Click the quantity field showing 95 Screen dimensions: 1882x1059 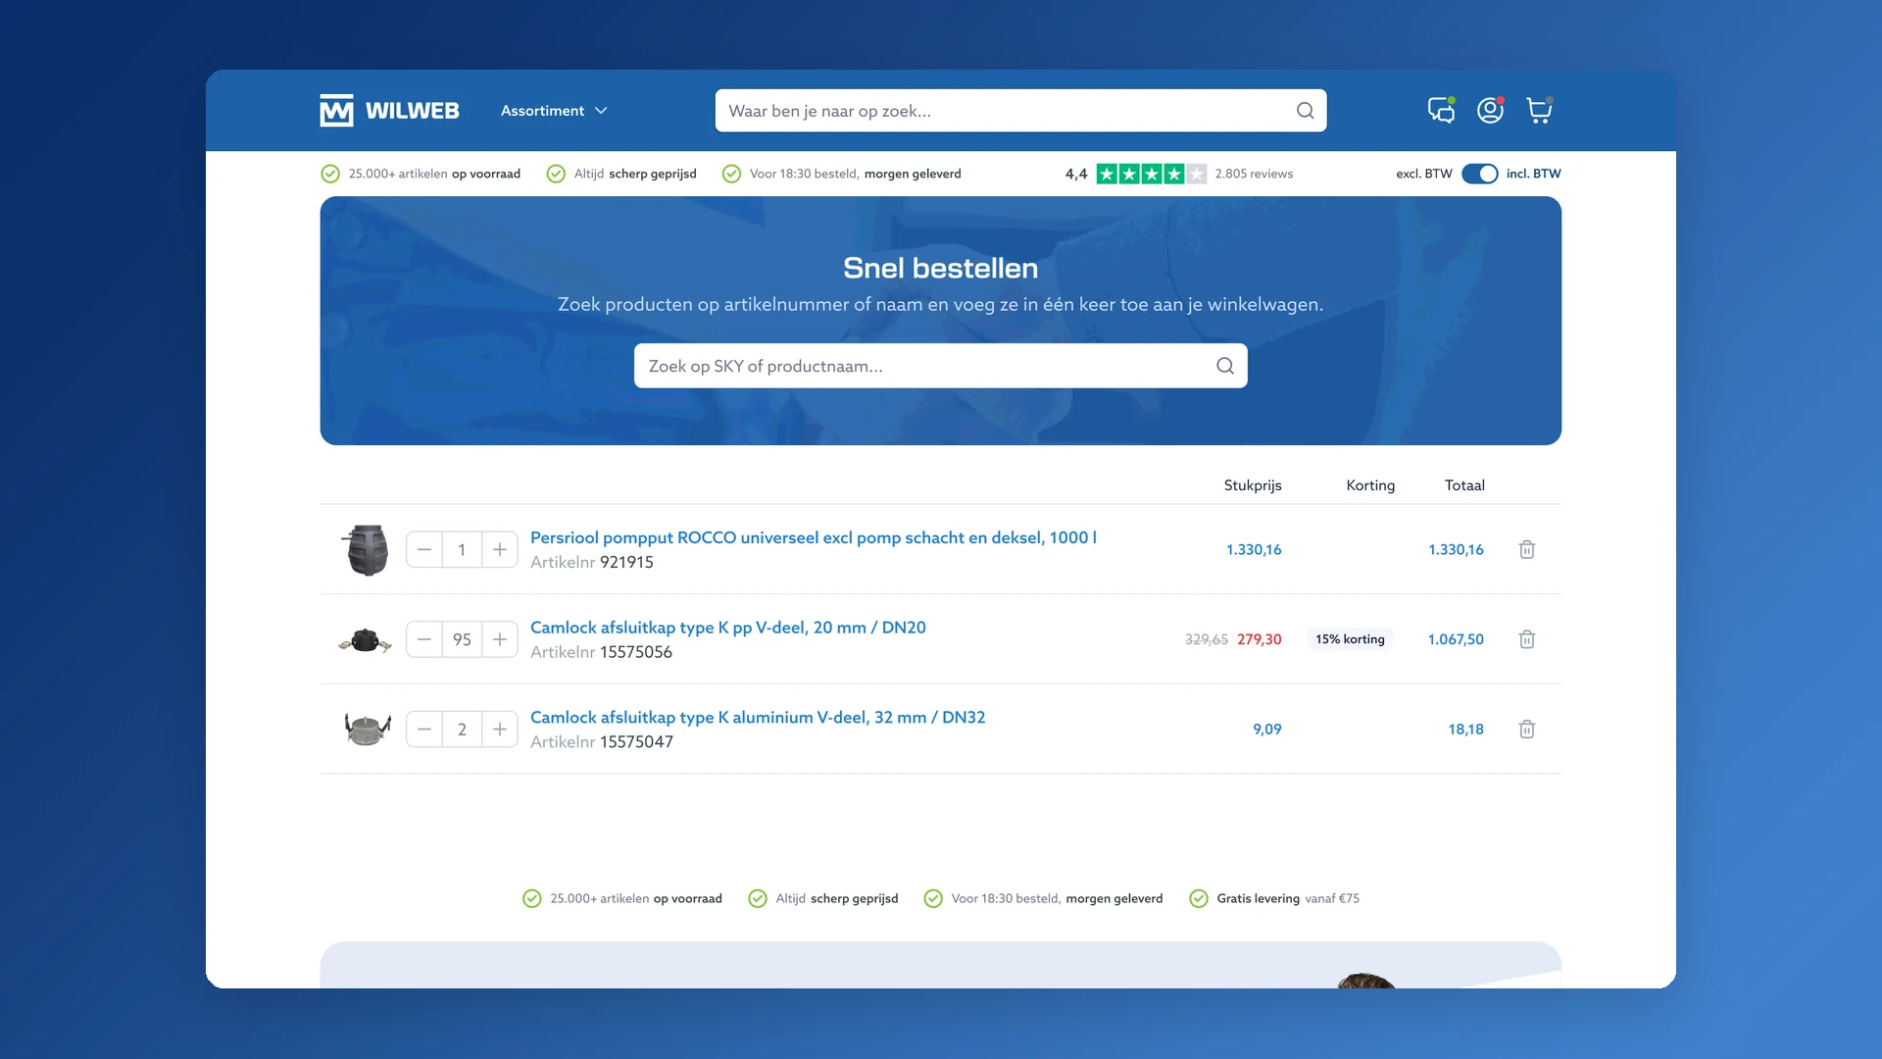click(462, 639)
